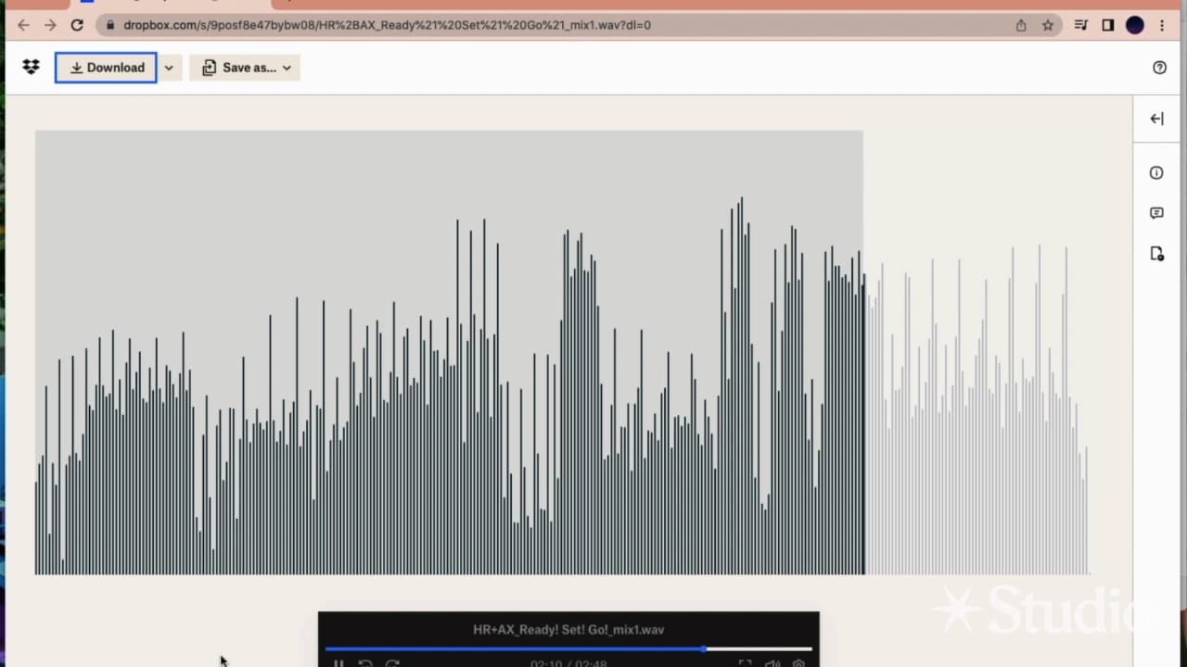Click the share icon in address bar

coord(1021,25)
